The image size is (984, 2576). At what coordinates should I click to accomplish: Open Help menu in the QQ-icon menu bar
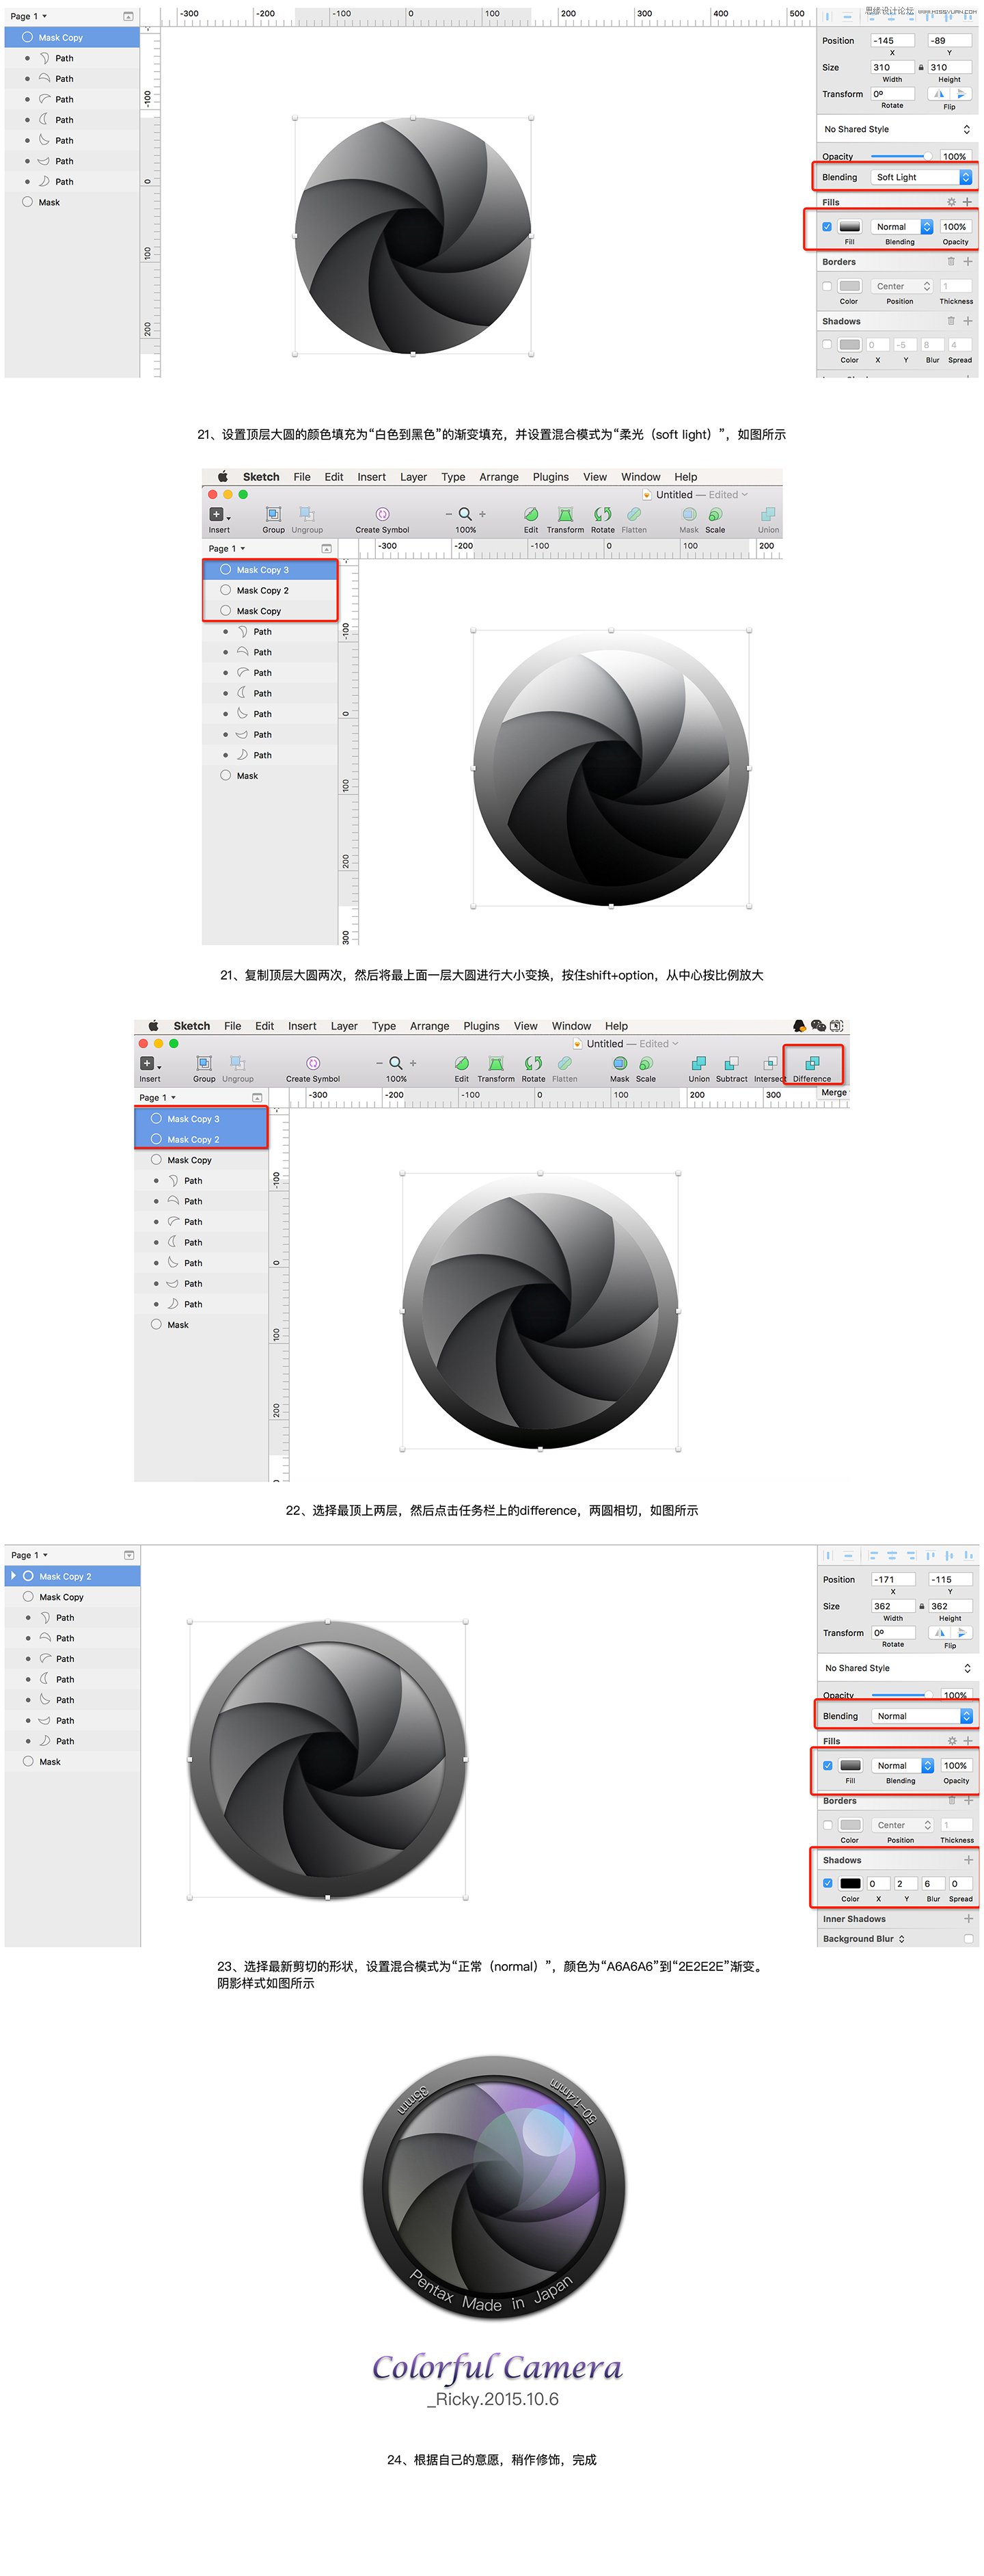pyautogui.click(x=616, y=1026)
